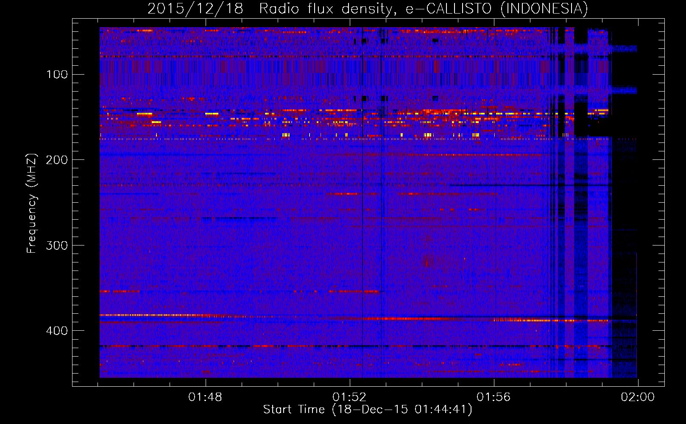Click the "Start Time (18-Dec-15 01:44:41)" axis label
The width and height of the screenshot is (686, 424).
click(368, 410)
